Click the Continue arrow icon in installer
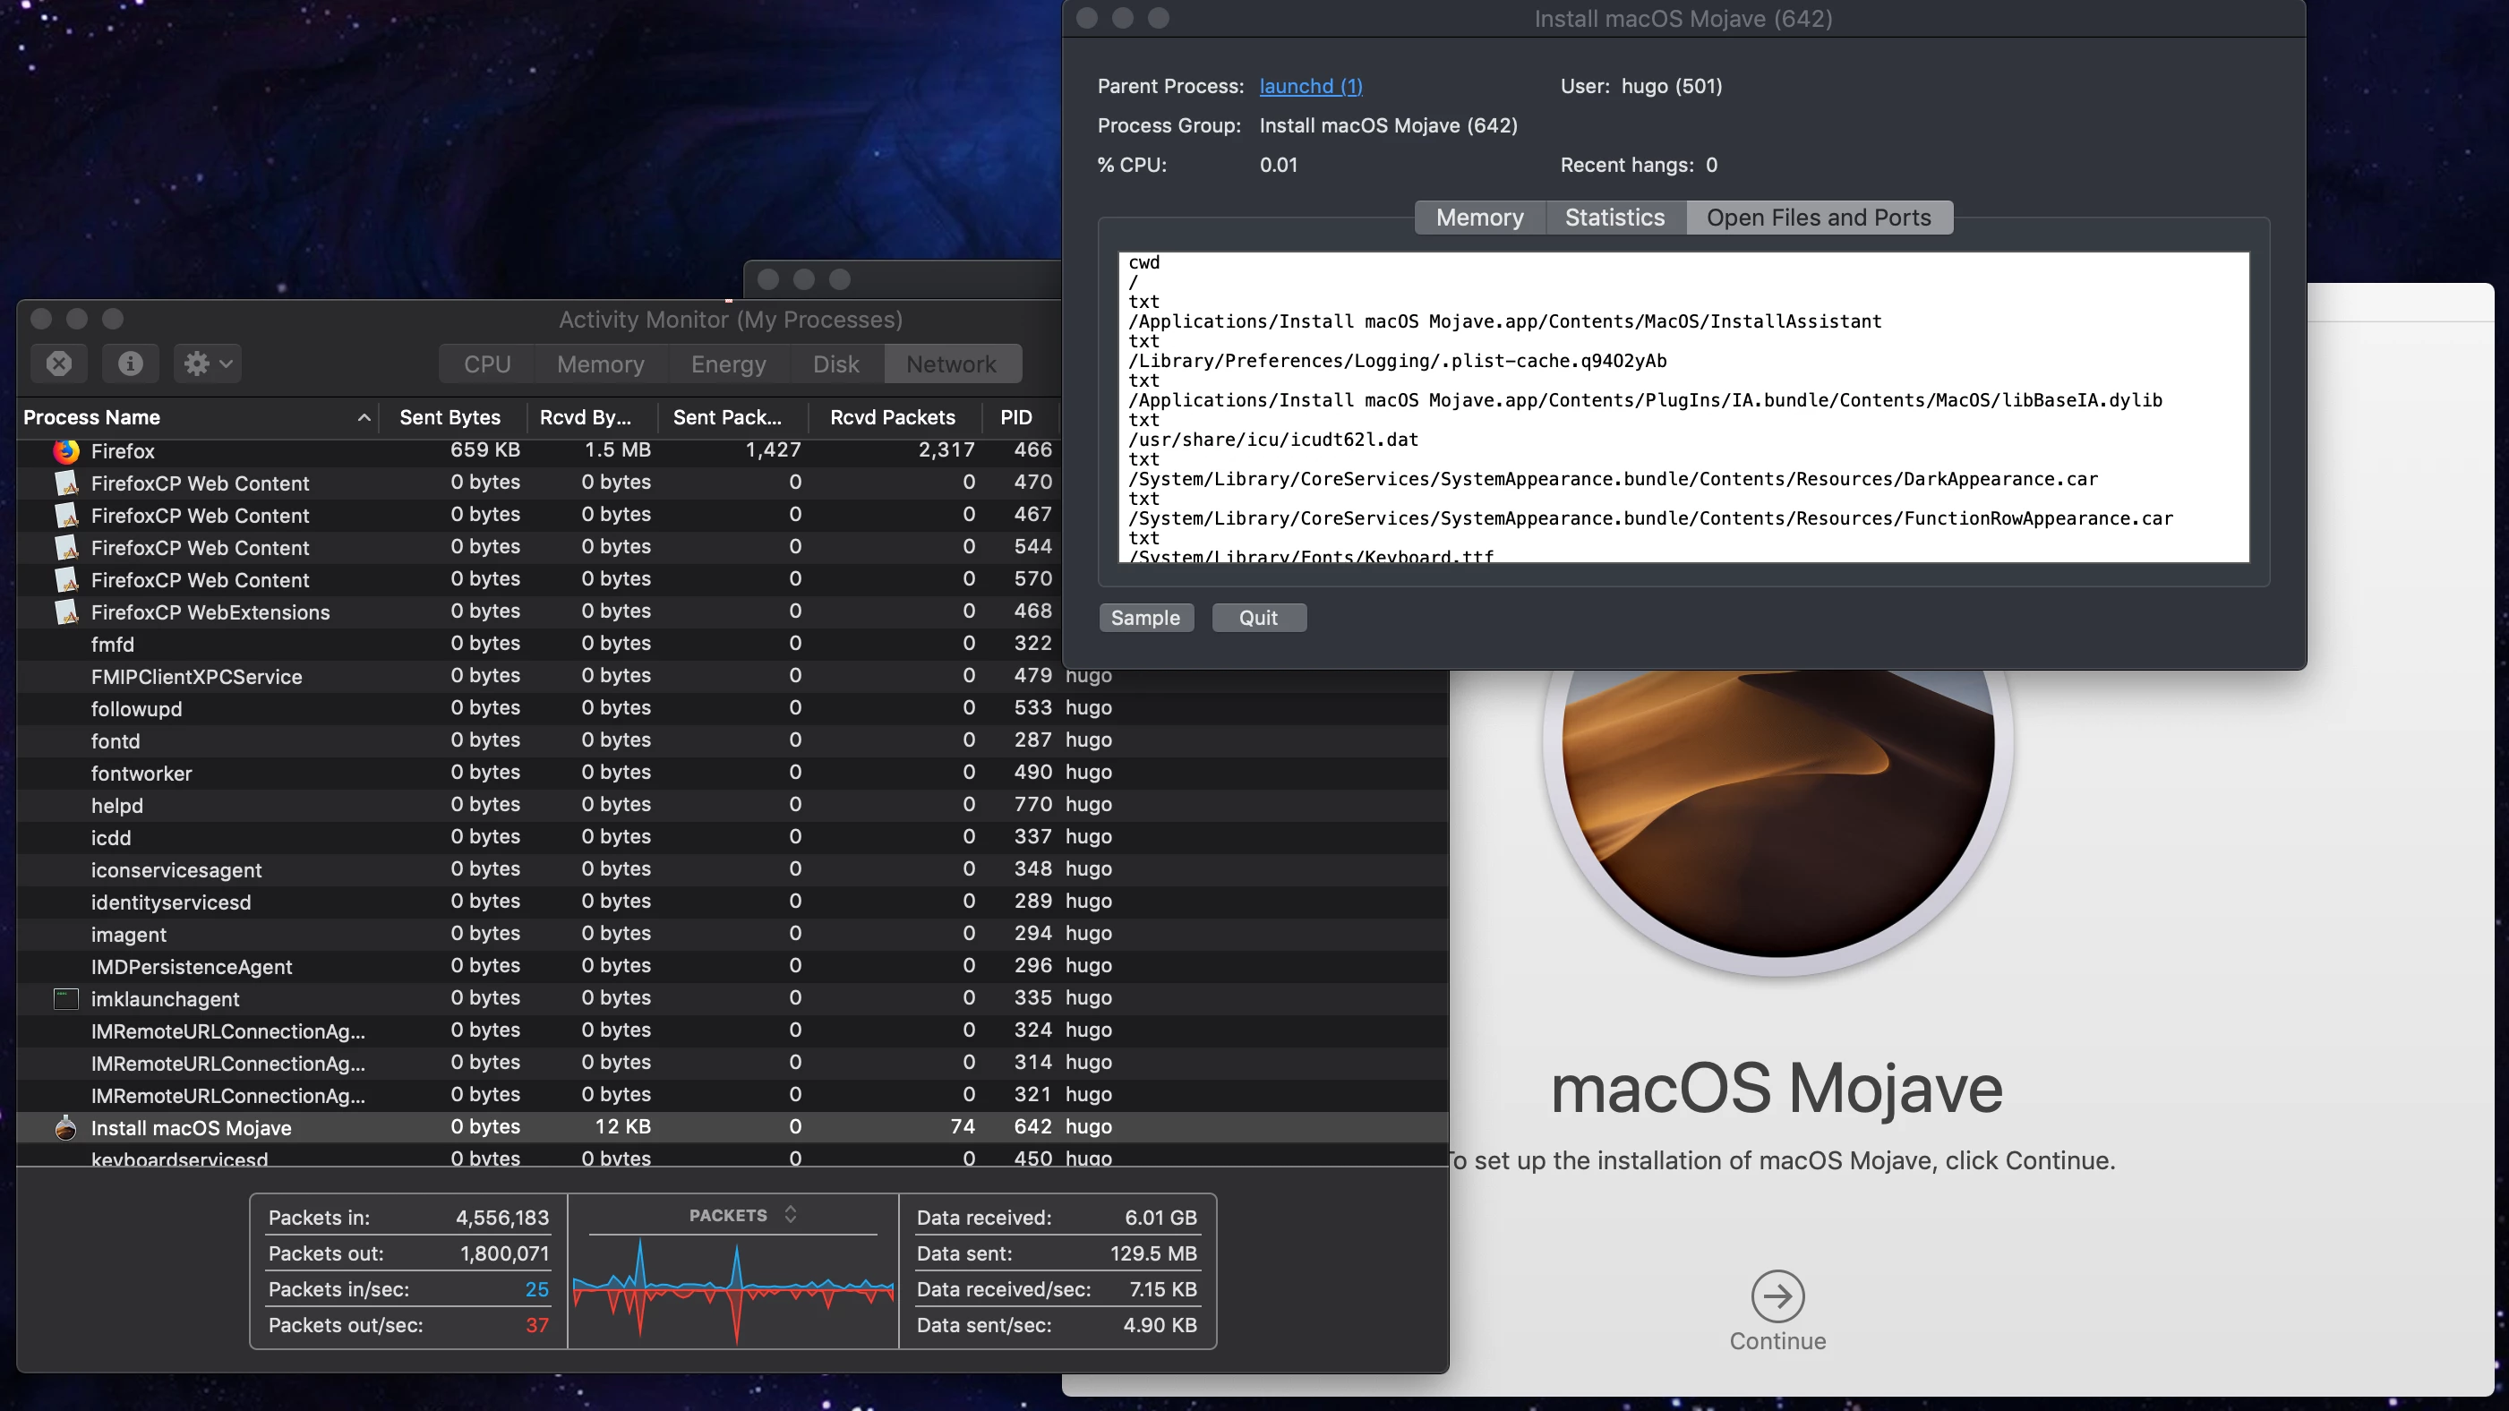The width and height of the screenshot is (2509, 1411). coord(1777,1296)
